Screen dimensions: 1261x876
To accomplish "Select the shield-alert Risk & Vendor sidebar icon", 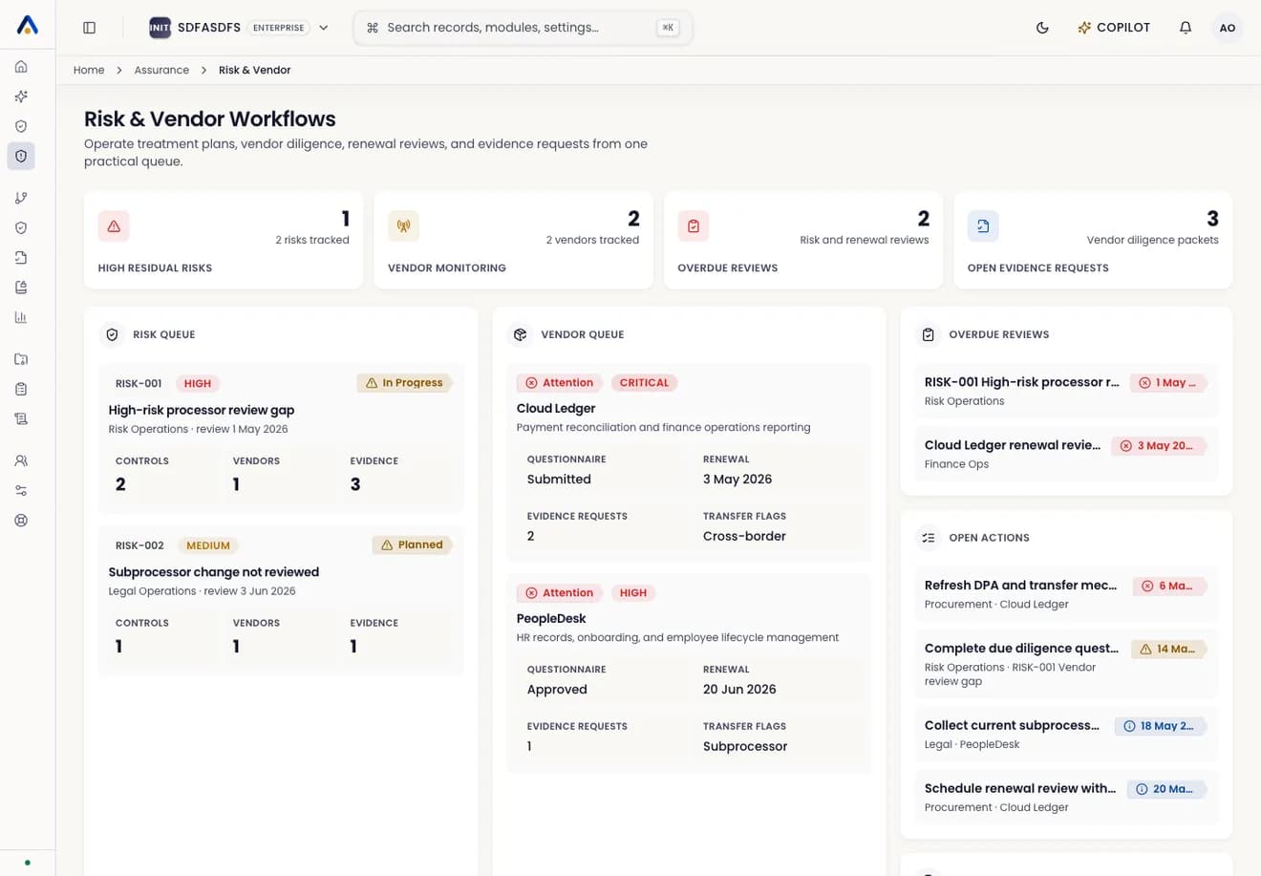I will (21, 156).
